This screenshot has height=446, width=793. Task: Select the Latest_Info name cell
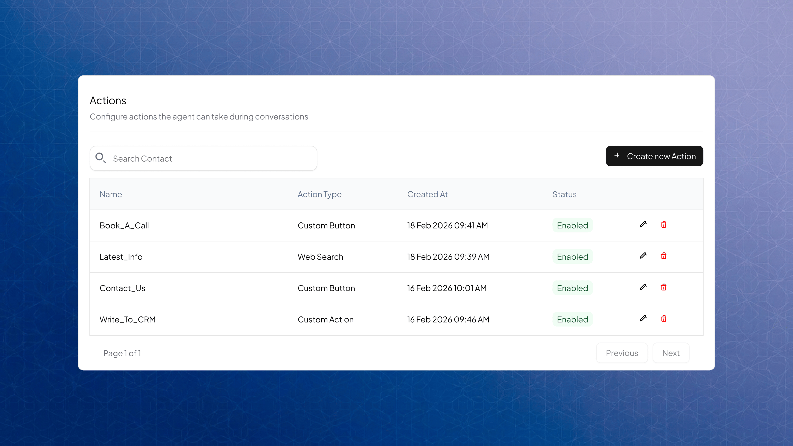coord(121,257)
